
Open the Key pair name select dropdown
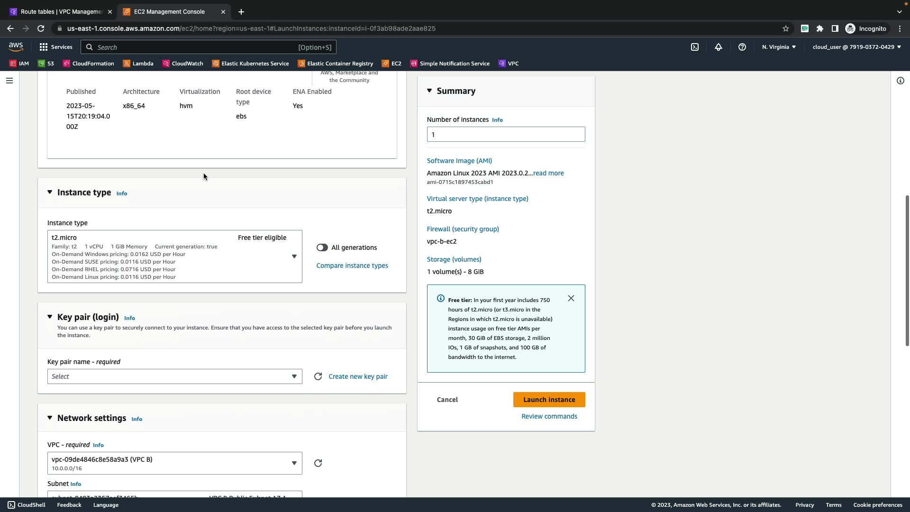click(x=174, y=376)
